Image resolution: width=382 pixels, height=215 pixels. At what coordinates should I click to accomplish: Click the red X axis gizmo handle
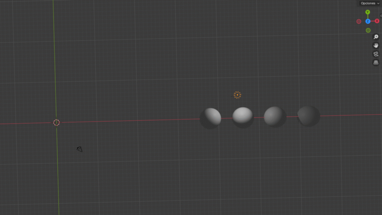point(377,21)
